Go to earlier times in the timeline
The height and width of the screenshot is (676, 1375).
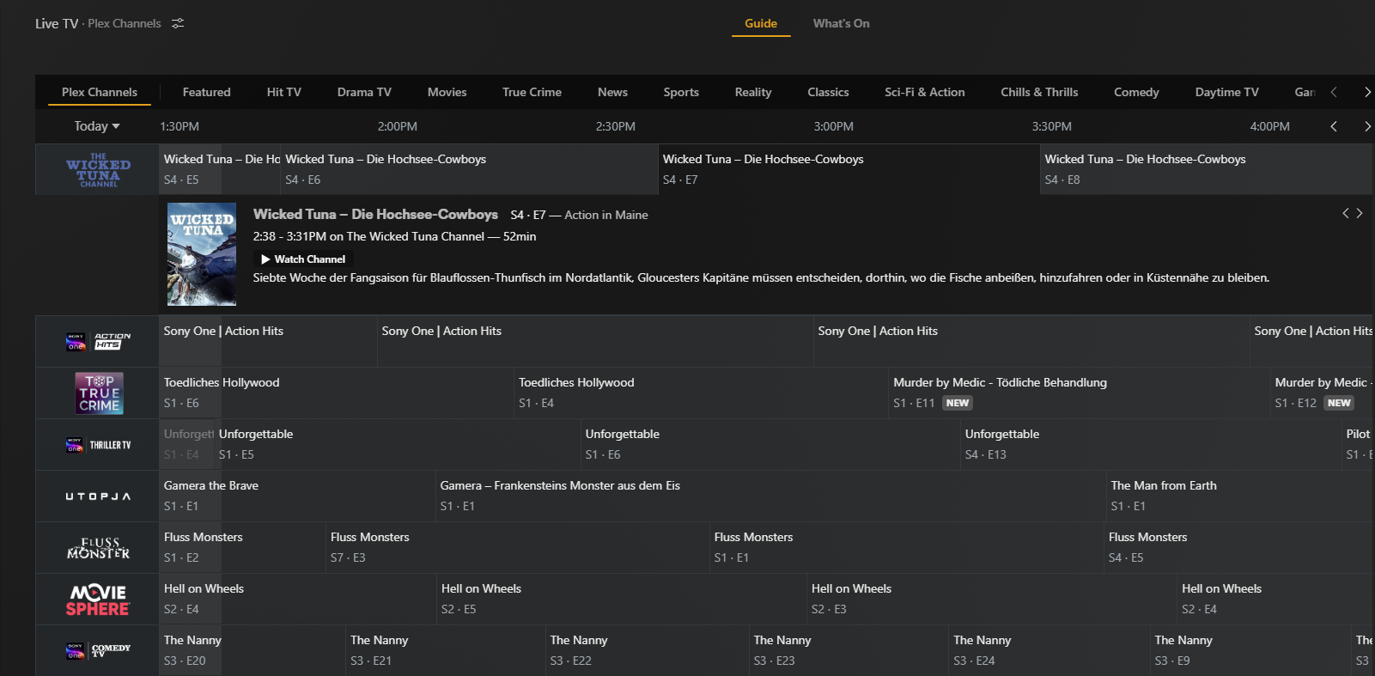[x=1334, y=126]
